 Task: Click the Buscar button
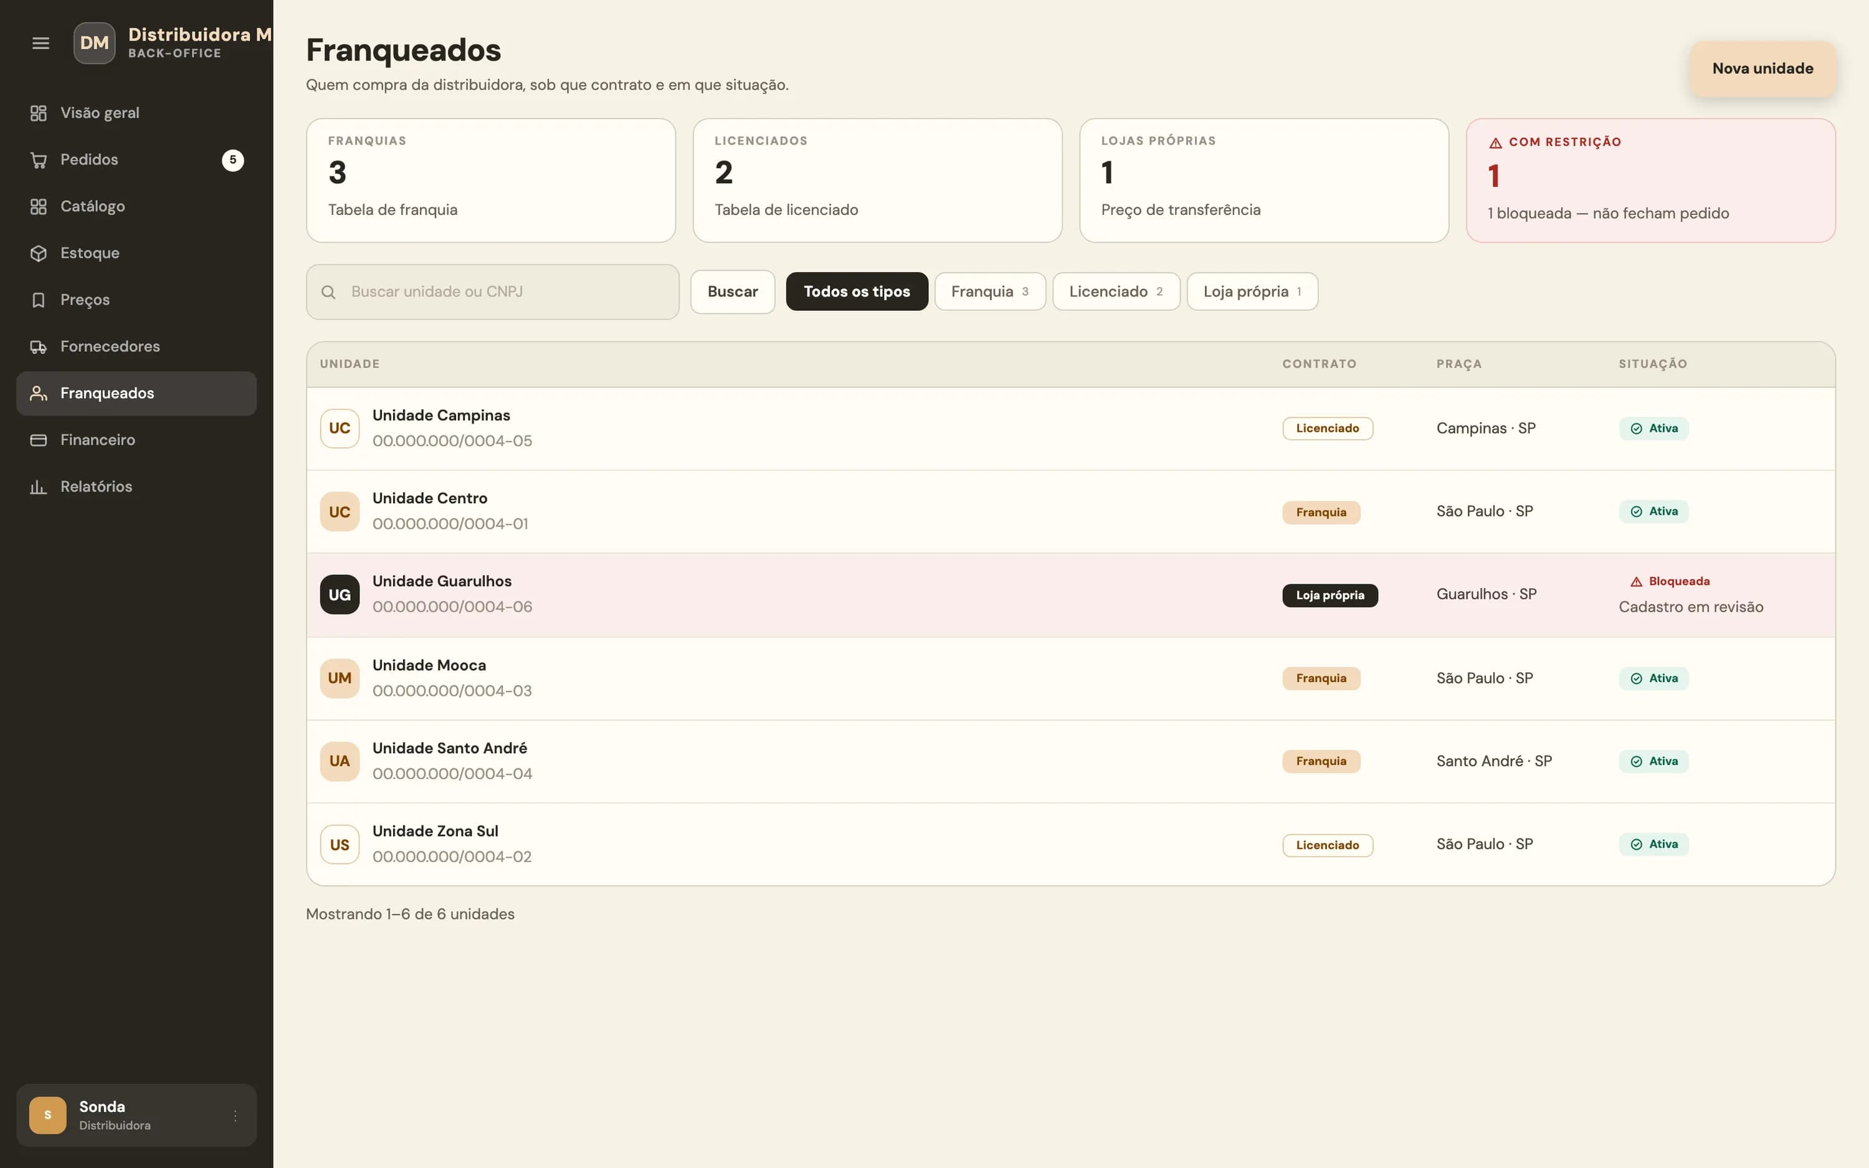[732, 292]
